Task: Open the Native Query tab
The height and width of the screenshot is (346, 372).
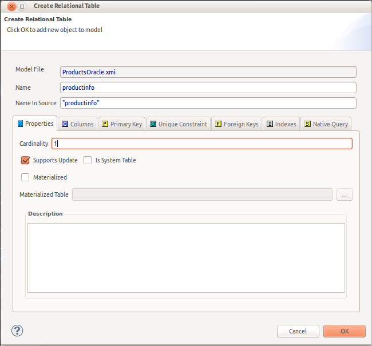Action: pyautogui.click(x=326, y=124)
